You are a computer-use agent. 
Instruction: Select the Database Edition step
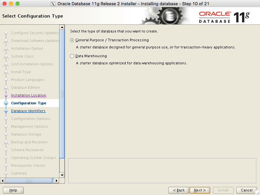click(25, 87)
